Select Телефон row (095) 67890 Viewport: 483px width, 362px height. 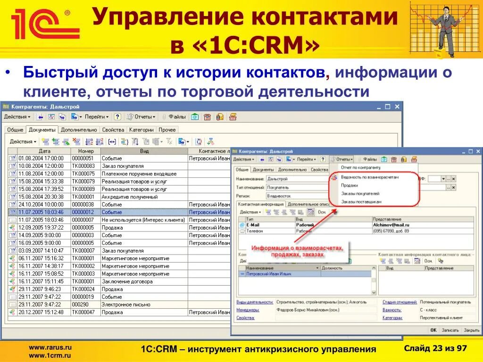coord(356,231)
